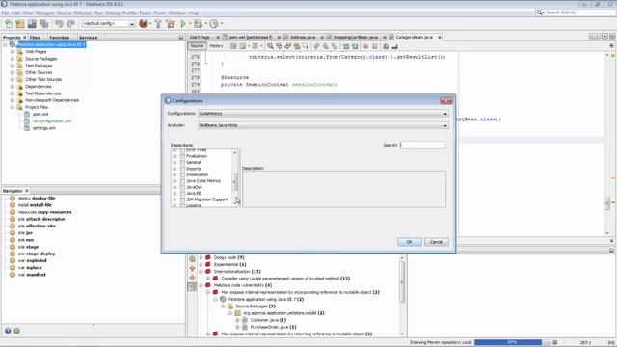Check the Java EE inspection checkbox

click(x=182, y=193)
